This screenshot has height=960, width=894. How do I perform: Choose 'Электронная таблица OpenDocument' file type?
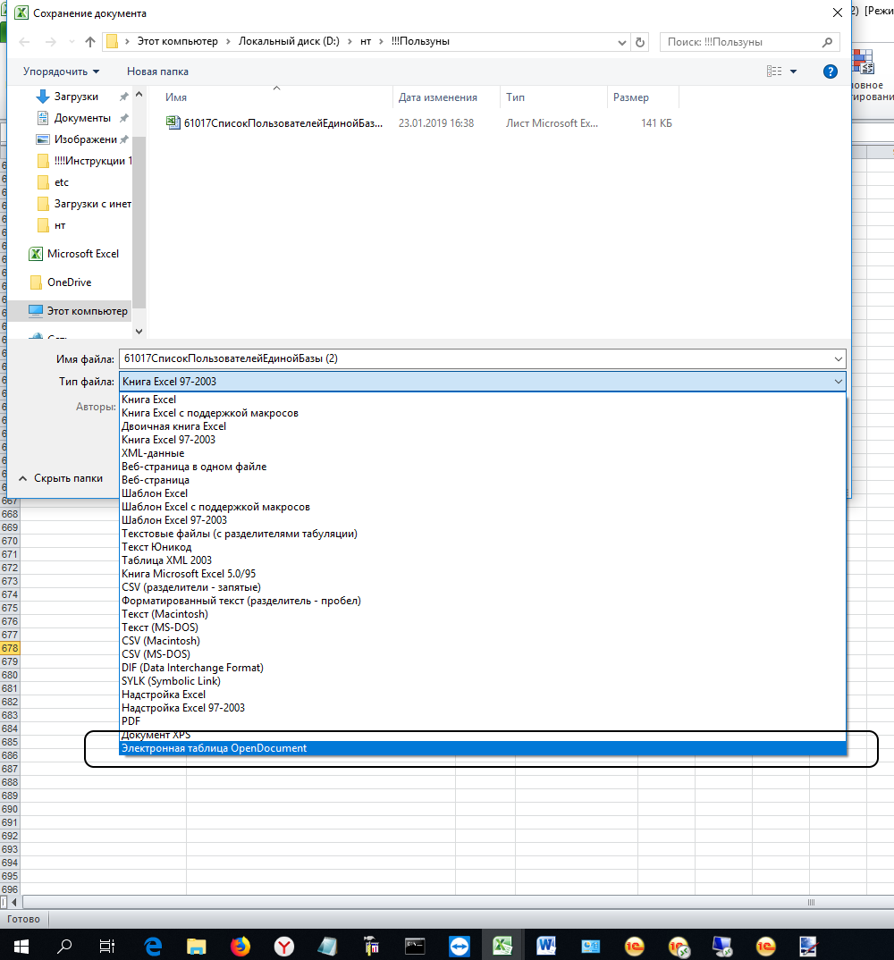[215, 748]
